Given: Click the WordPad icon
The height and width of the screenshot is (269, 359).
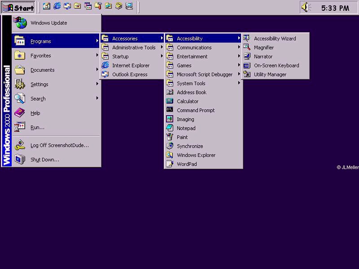Looking at the screenshot, I should (x=170, y=164).
